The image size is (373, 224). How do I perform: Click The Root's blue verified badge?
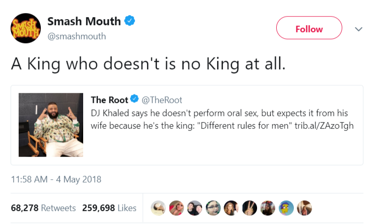click(x=135, y=100)
